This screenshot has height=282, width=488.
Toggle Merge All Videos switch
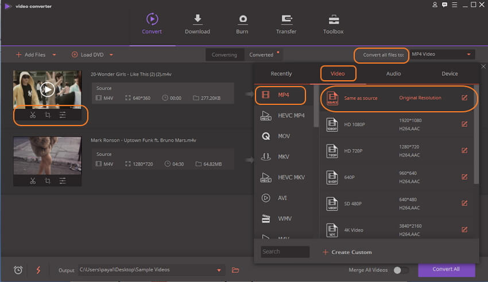point(401,270)
